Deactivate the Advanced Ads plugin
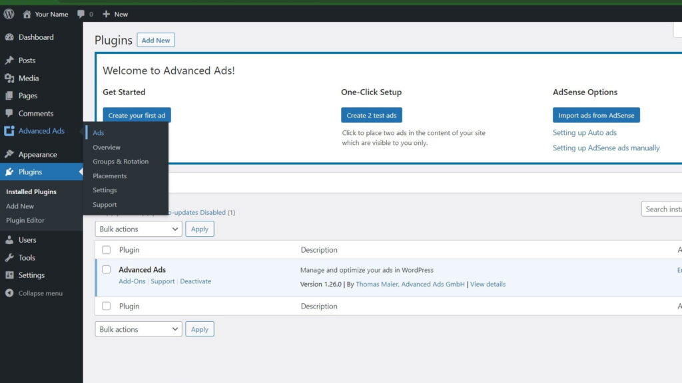This screenshot has height=383, width=682. [x=196, y=281]
